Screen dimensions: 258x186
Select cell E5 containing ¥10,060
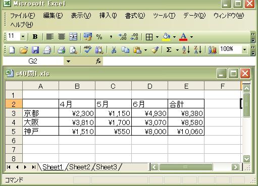(x=186, y=131)
